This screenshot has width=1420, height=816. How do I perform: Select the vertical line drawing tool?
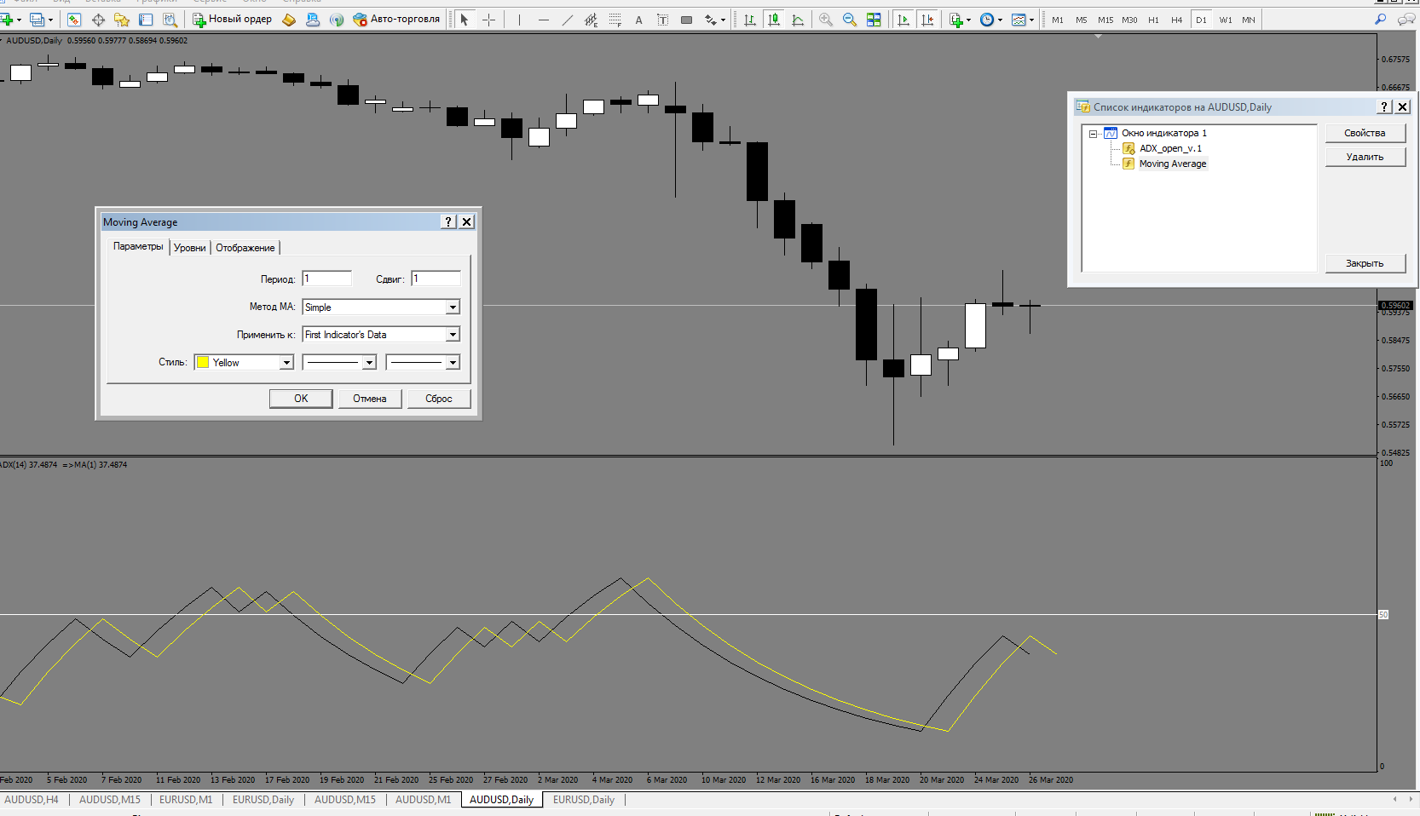click(x=519, y=20)
